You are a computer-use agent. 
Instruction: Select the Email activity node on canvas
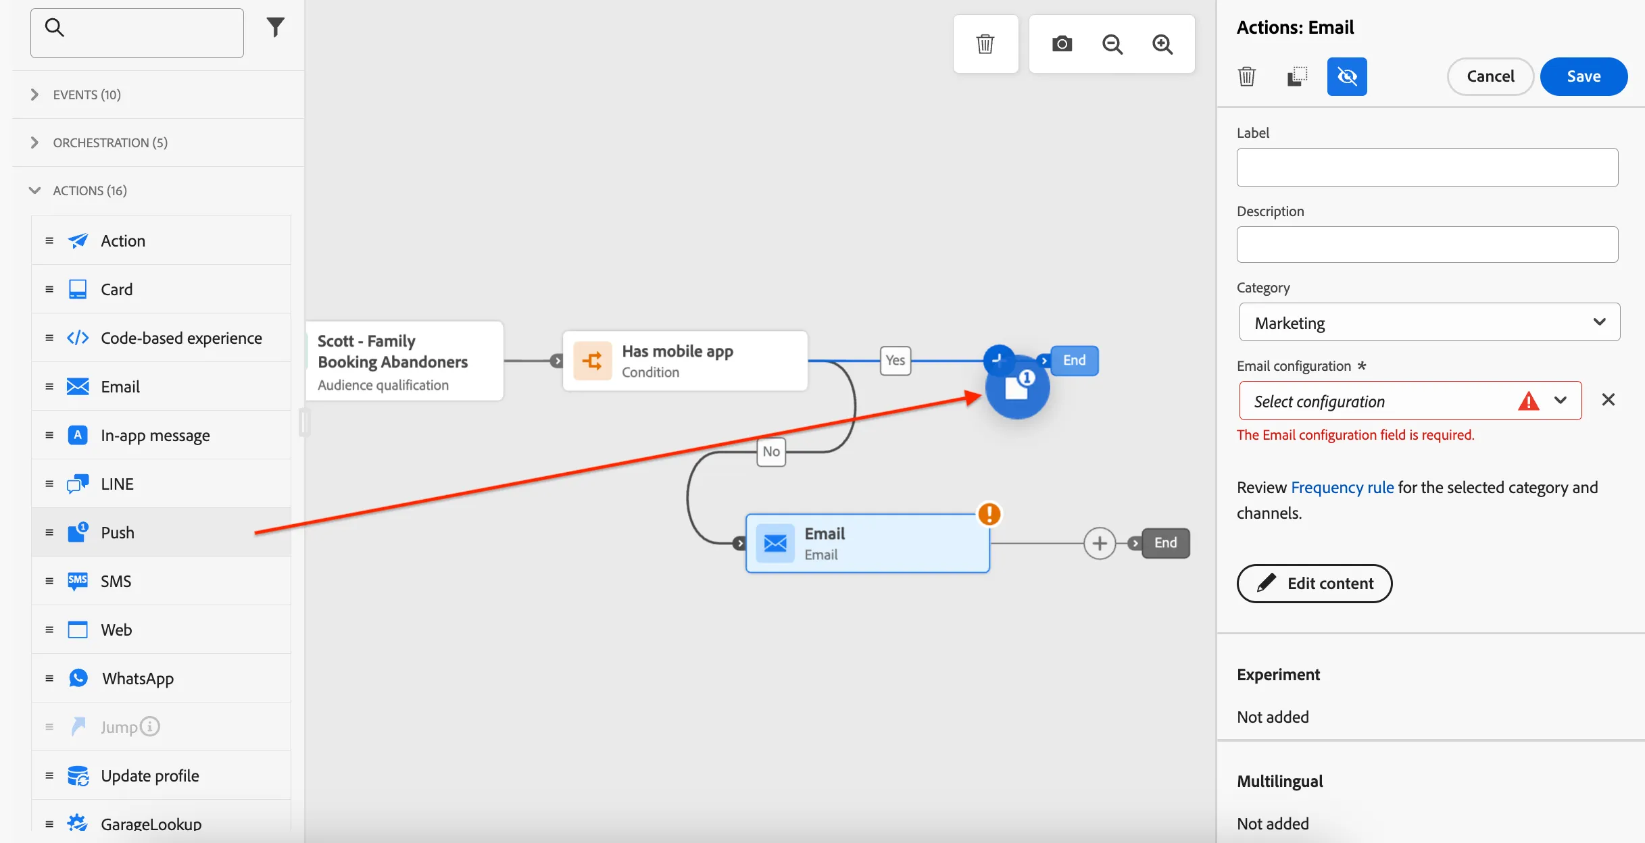click(x=868, y=543)
